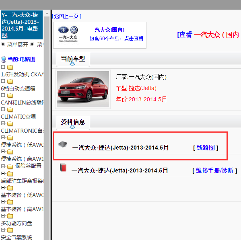Image resolution: width=241 pixels, height=240 pixels.
Task: Expand the 安全气囊系统 node
Action: [x=3, y=230]
